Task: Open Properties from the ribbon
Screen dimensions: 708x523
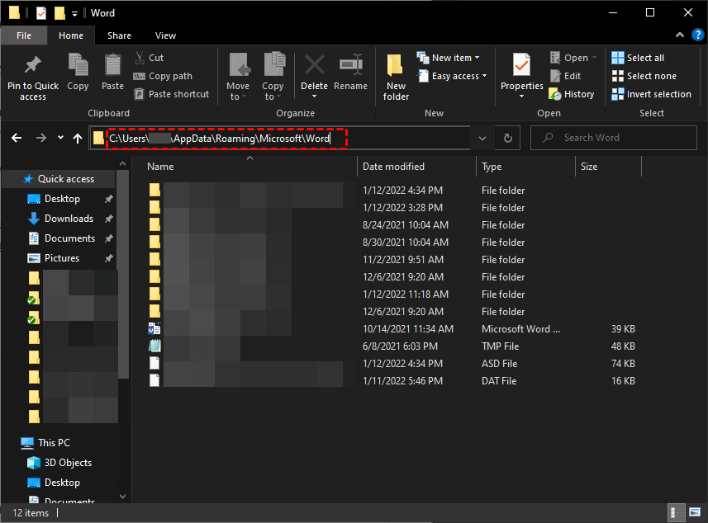Action: 521,66
